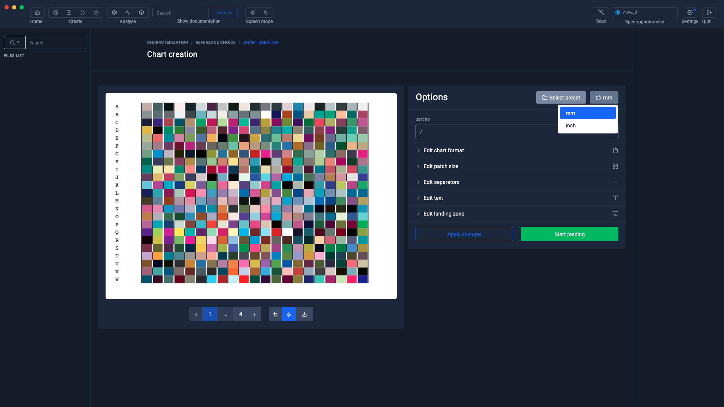This screenshot has width=724, height=407.
Task: Select the i1 Pro 2 spectrophotometer radio
Action: 618,12
